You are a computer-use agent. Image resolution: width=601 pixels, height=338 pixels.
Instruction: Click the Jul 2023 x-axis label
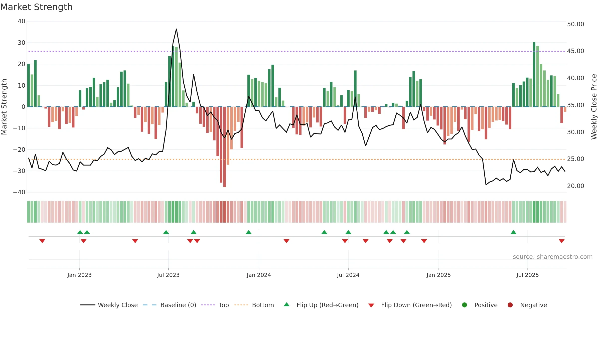tap(168, 275)
